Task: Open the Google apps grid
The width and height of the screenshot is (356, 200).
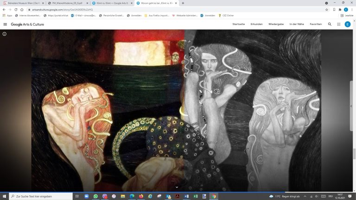Action: point(338,24)
